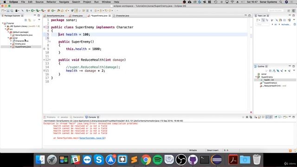
Task: Click the Quick Access field
Action: (x=276, y=11)
